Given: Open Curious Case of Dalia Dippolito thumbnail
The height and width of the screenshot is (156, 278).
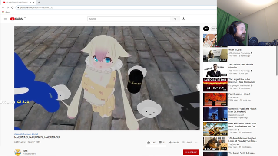Looking at the screenshot, I should 215,70.
